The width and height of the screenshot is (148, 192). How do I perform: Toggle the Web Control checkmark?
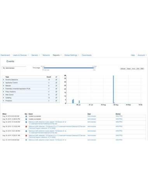pos(56,94)
